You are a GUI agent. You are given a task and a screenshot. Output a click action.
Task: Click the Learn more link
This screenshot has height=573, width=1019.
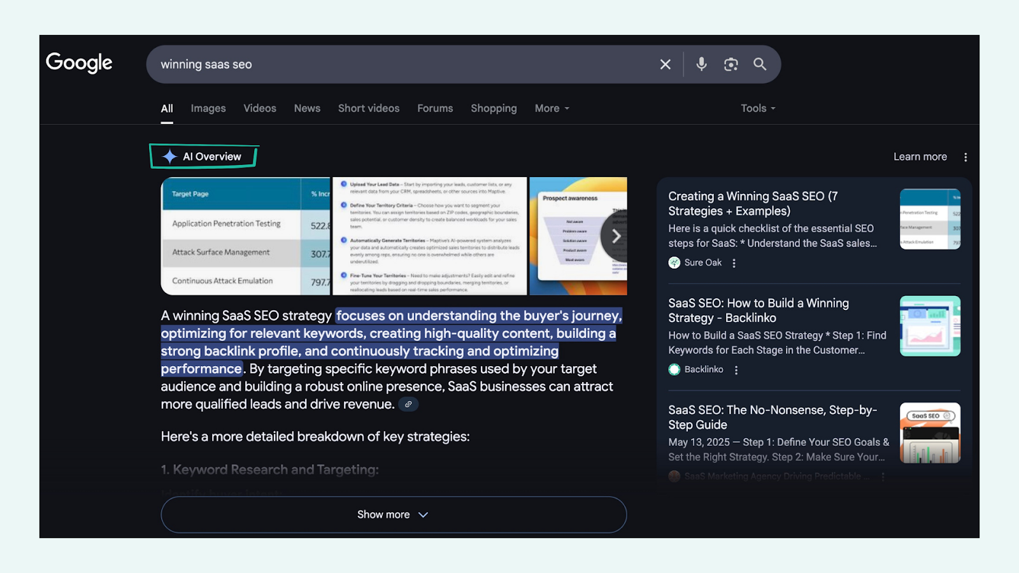[919, 156]
